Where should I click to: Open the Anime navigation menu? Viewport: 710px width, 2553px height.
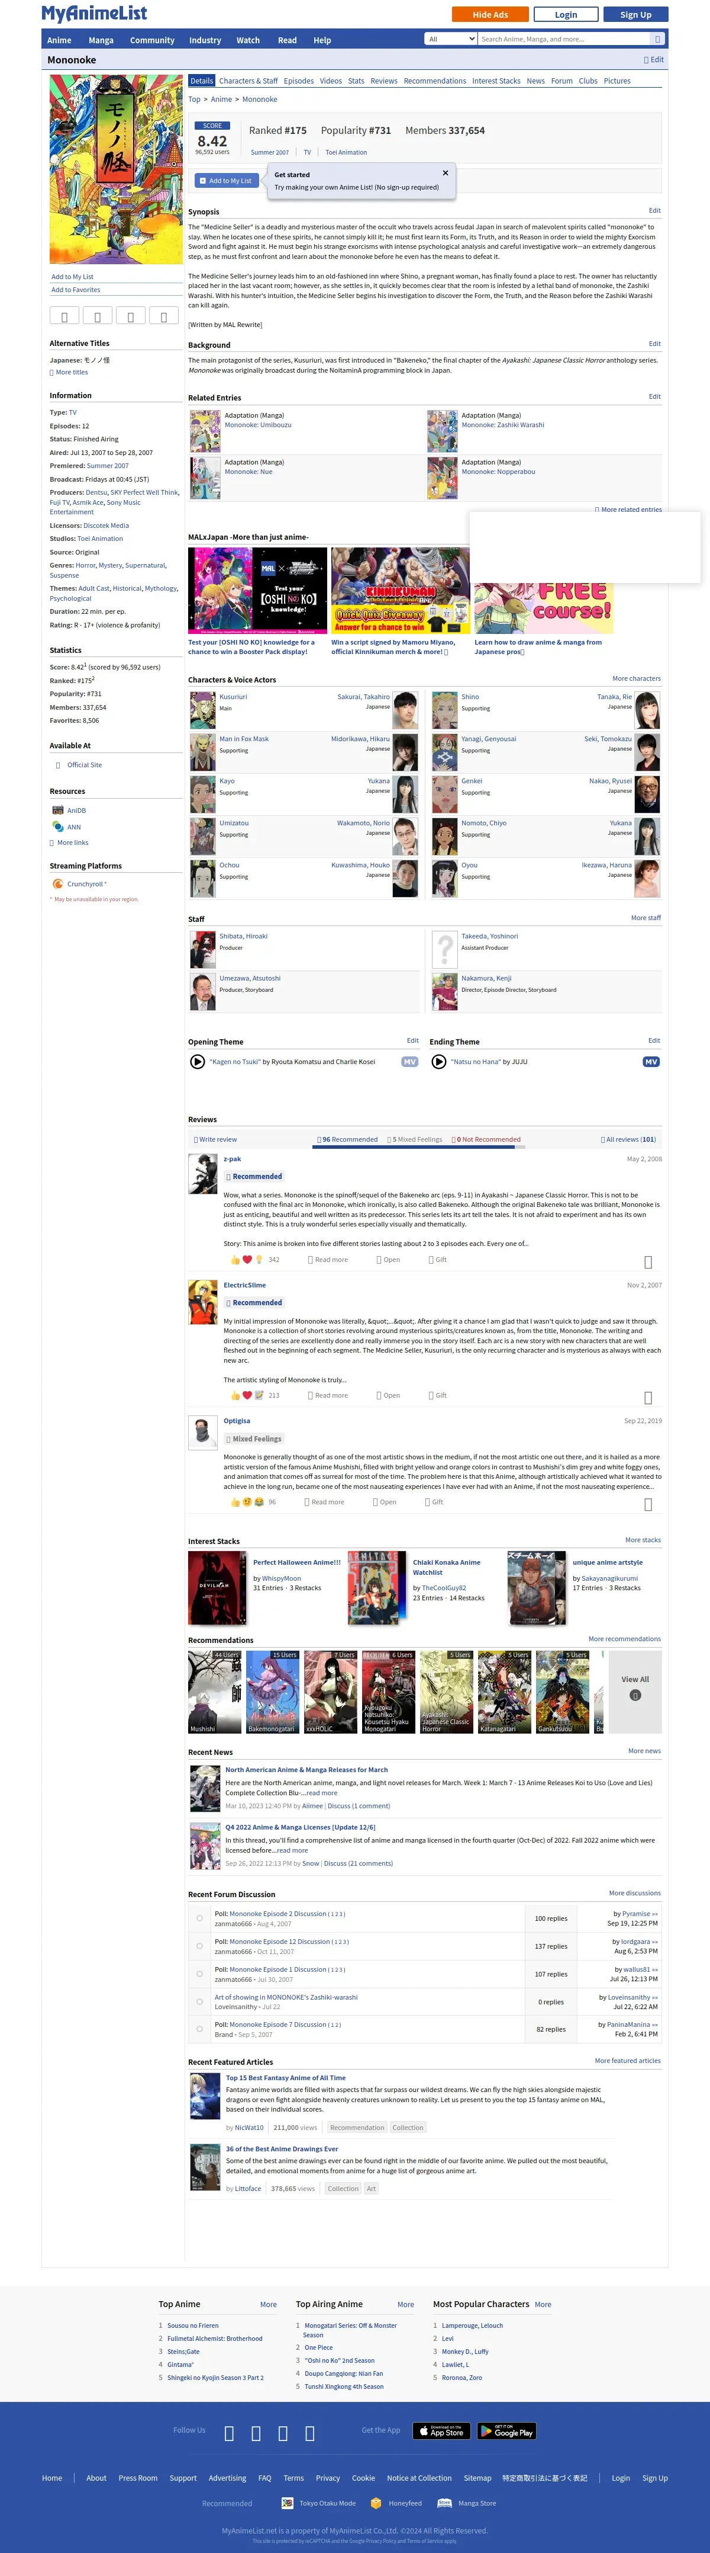point(59,41)
